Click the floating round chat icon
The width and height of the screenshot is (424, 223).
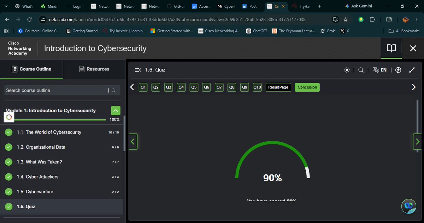[x=409, y=206]
